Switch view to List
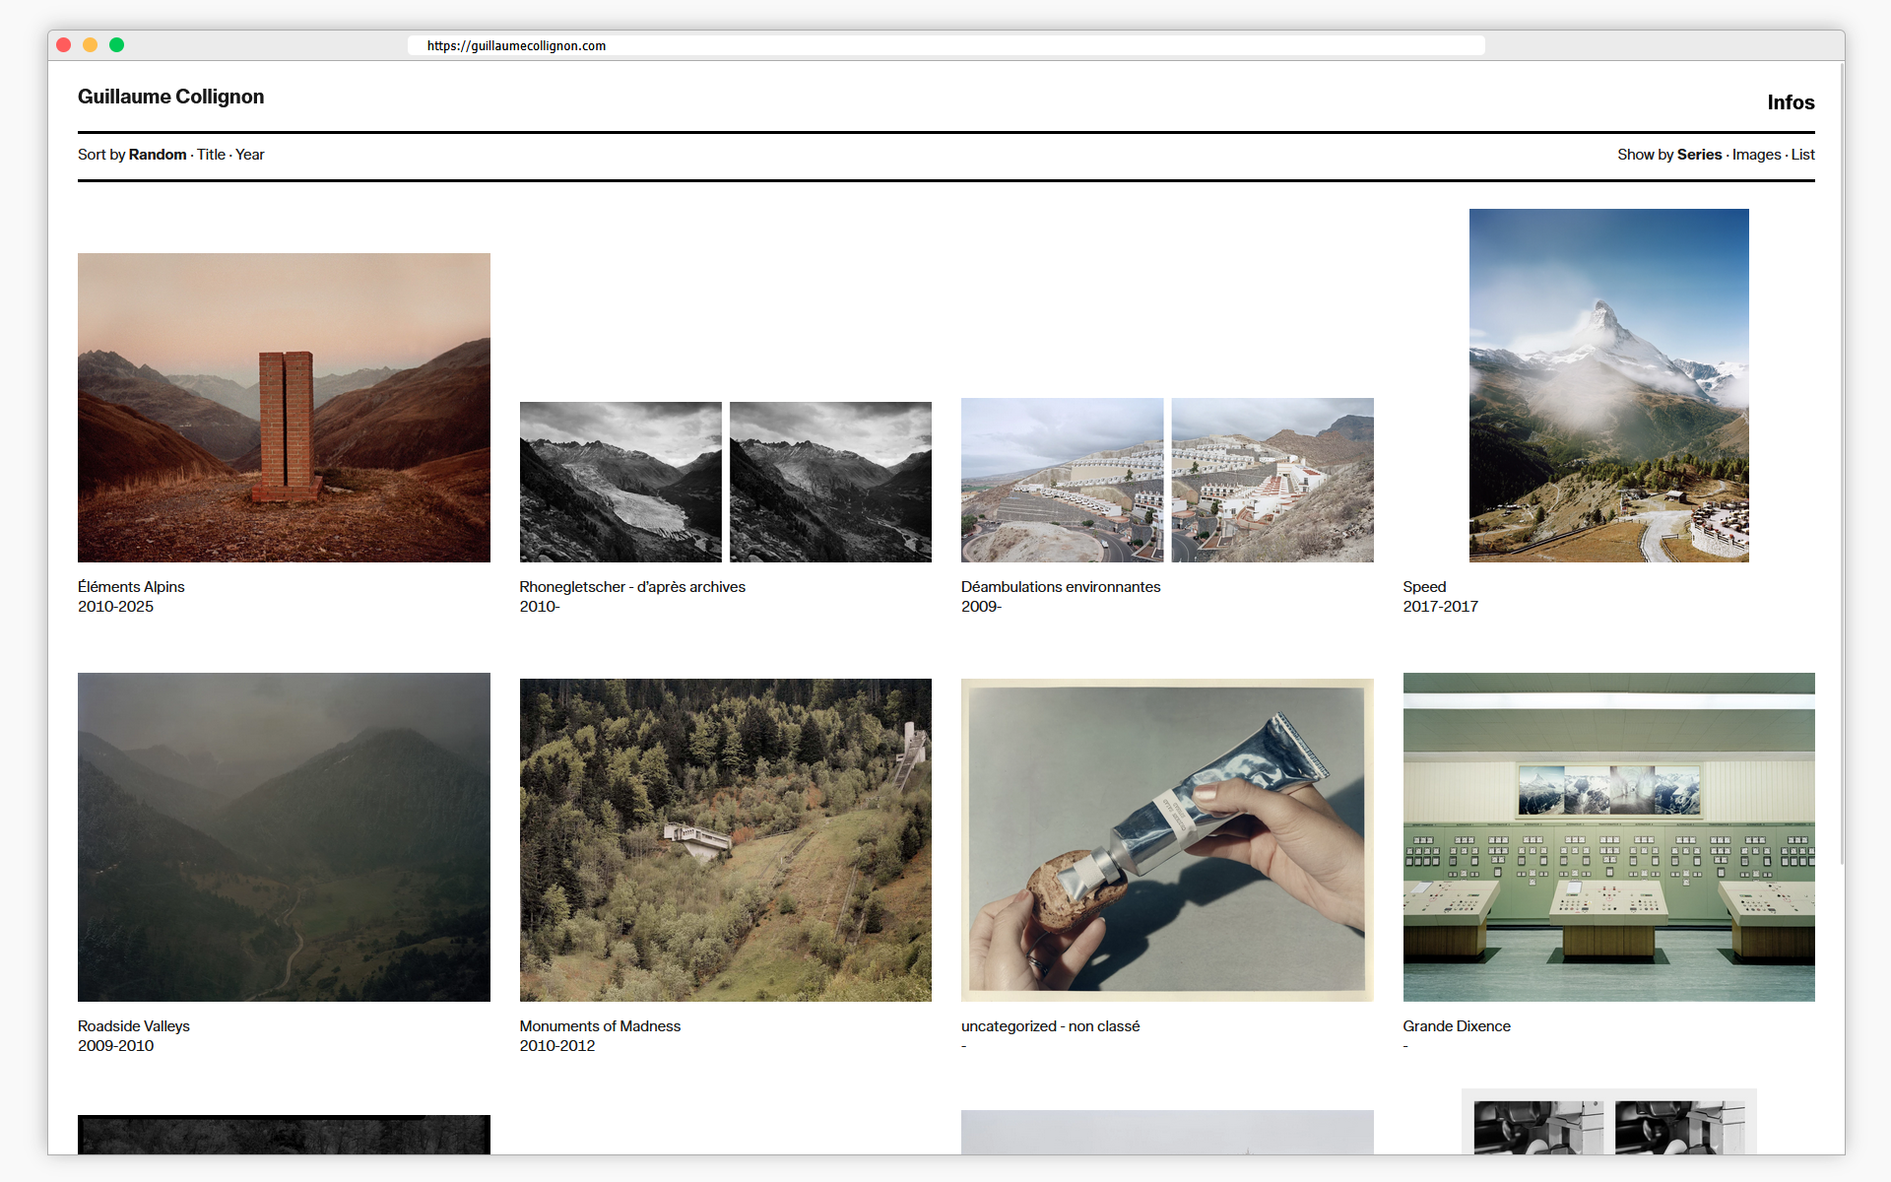1891x1182 pixels. [1802, 155]
